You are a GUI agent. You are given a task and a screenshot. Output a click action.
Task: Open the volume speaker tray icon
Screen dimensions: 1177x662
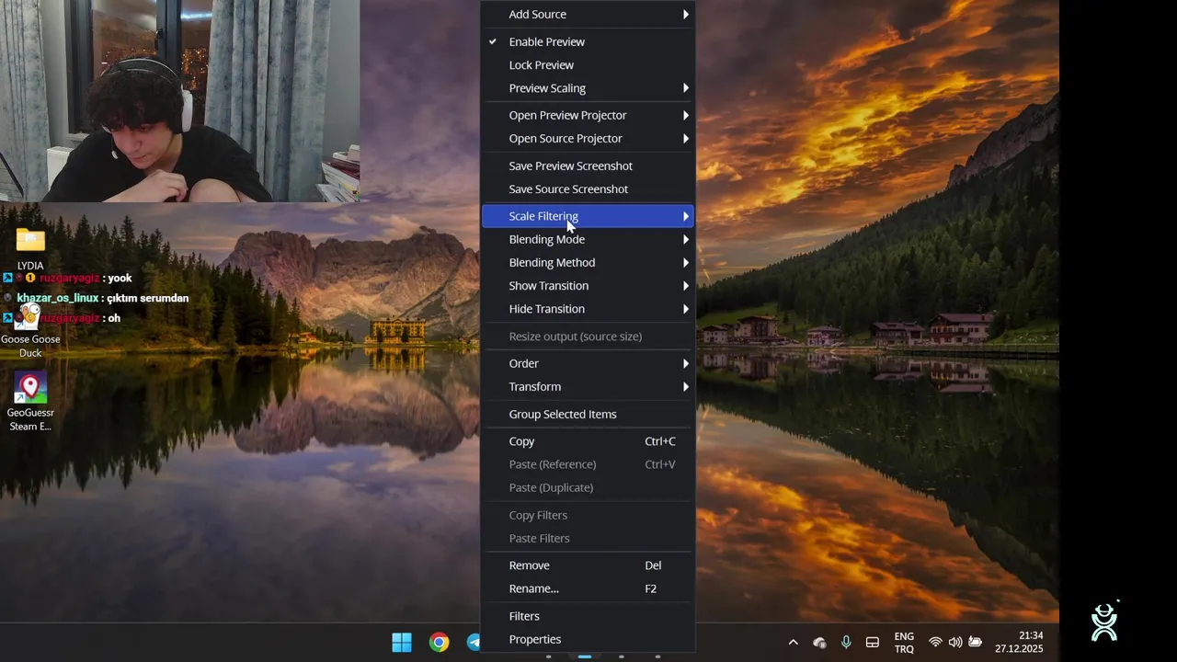pos(955,642)
